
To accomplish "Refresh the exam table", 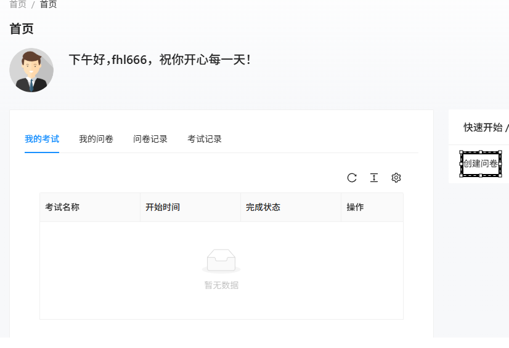I will click(x=352, y=178).
